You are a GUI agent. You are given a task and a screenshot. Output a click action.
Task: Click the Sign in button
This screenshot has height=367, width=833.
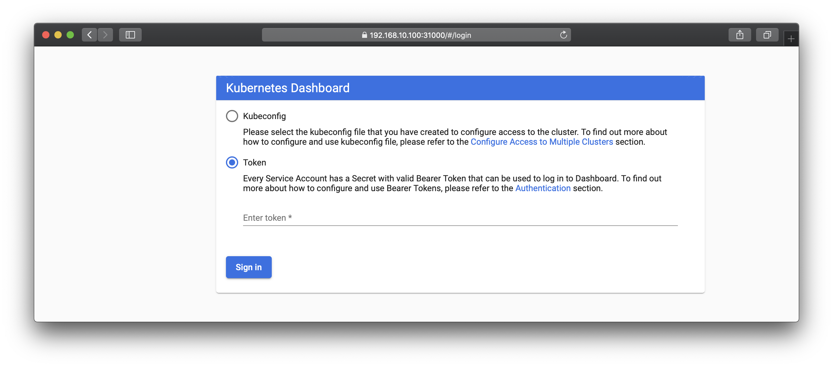click(249, 267)
